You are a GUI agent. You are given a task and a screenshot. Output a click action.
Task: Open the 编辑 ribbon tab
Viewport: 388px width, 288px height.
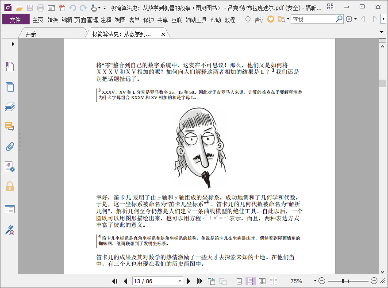click(67, 20)
